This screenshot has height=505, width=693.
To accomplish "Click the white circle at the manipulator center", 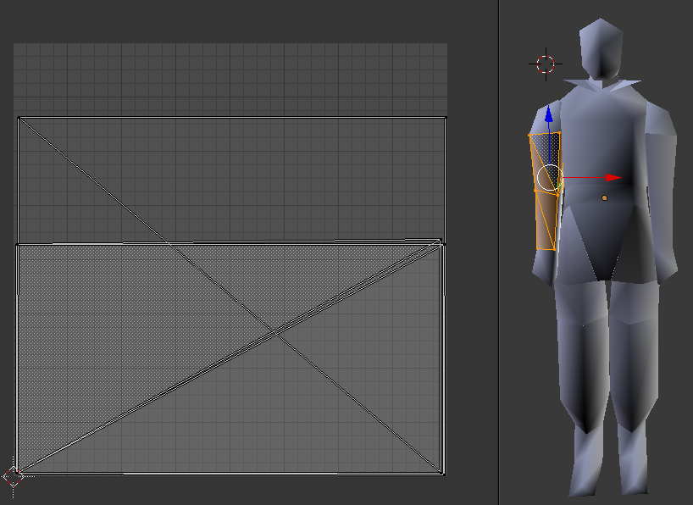I will [x=550, y=178].
